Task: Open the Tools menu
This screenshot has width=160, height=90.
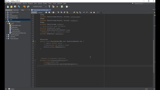Action: [54, 3]
